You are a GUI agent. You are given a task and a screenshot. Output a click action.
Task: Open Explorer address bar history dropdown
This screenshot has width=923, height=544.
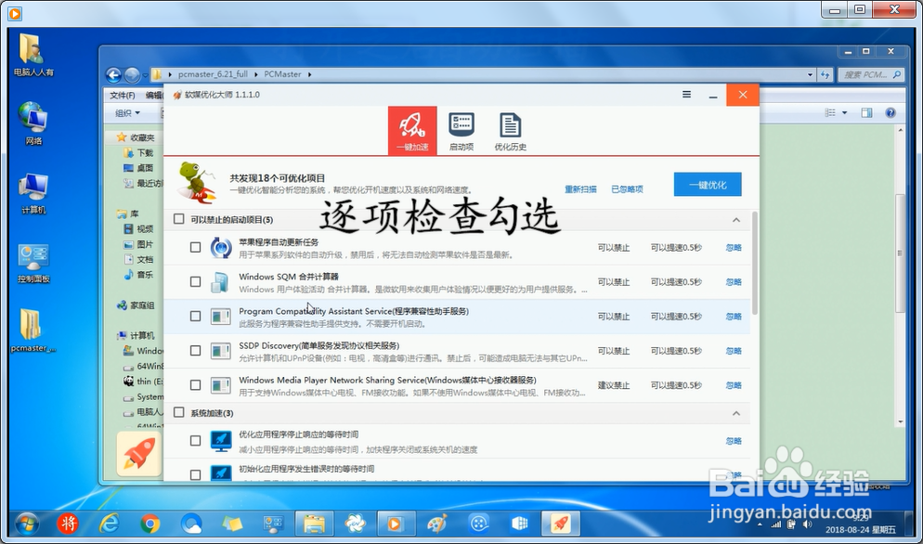click(810, 75)
